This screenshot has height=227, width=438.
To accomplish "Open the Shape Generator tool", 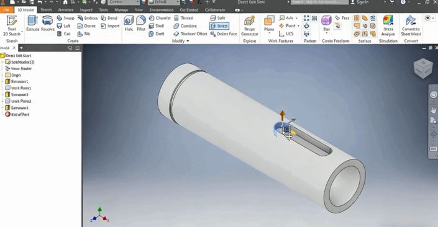I will [x=250, y=26].
